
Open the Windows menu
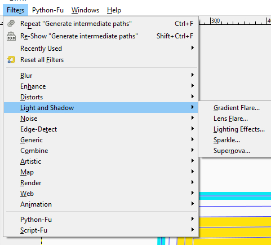tap(85, 10)
